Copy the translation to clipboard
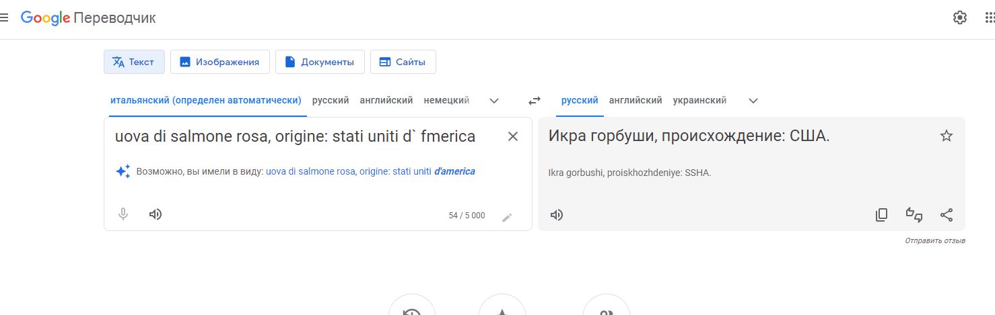Screen dimensions: 995x315 [x=881, y=215]
